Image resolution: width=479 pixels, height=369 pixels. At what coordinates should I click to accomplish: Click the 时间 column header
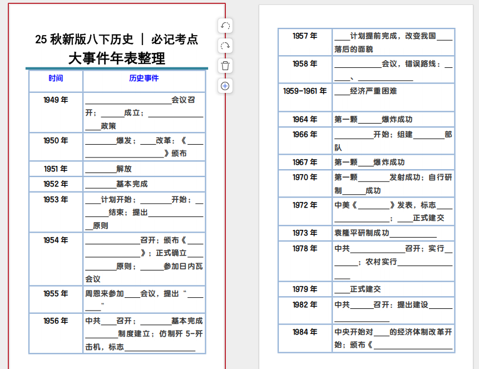tap(56, 78)
